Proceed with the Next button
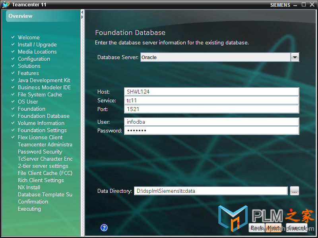This screenshot has height=238, width=318. 273,228
